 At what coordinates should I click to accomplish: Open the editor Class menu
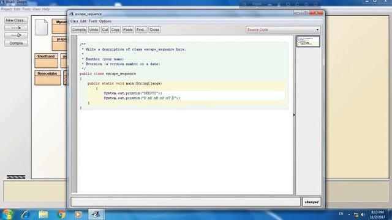click(74, 21)
